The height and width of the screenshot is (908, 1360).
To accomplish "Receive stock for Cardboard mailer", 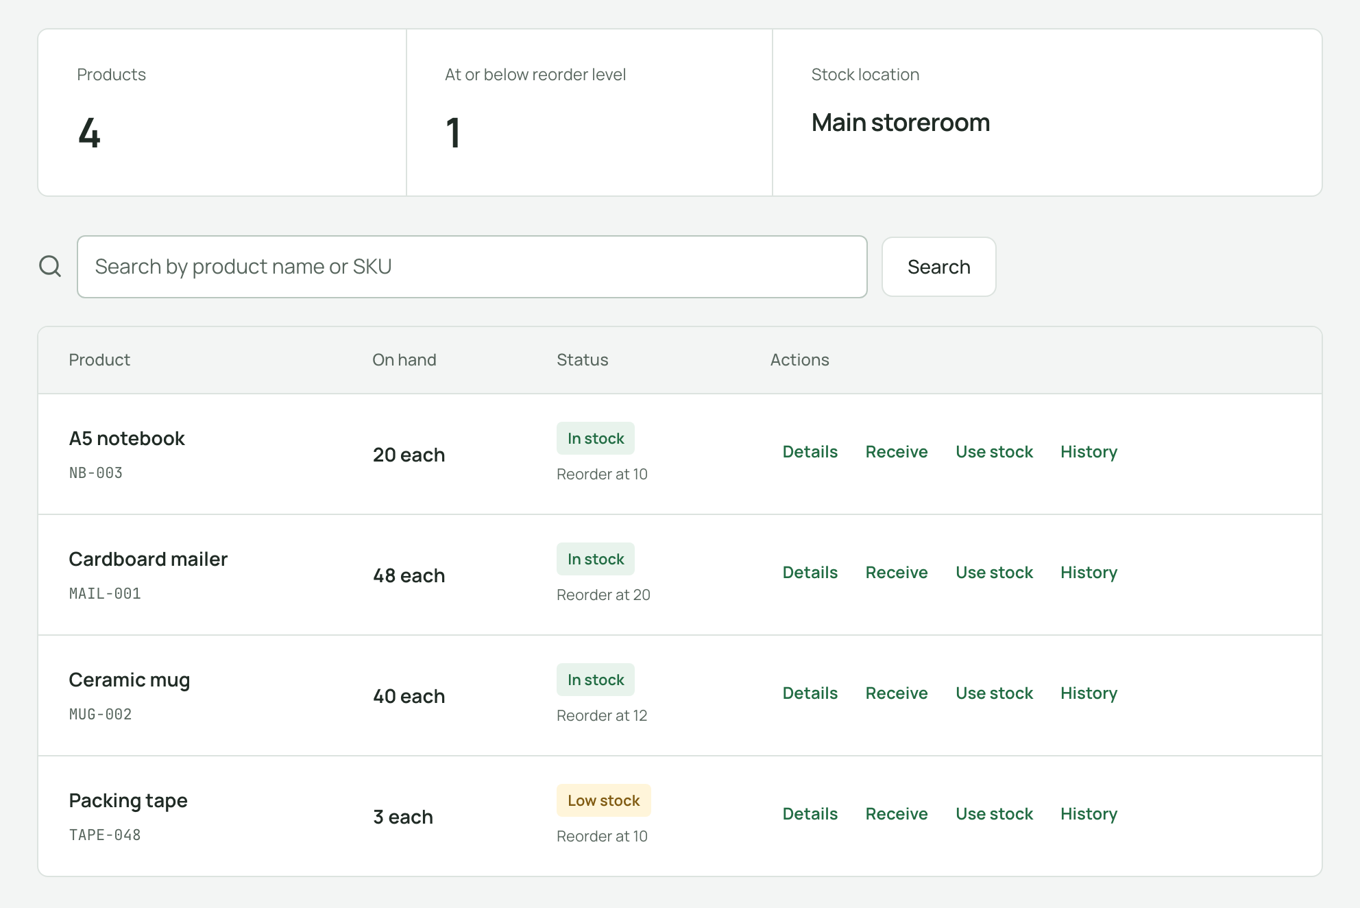I will point(897,573).
